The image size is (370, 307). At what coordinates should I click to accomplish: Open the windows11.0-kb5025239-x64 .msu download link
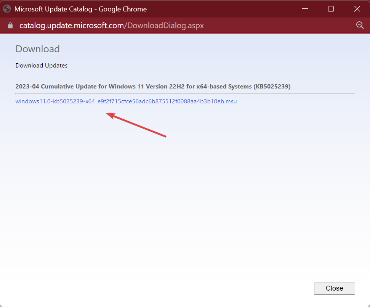click(126, 101)
